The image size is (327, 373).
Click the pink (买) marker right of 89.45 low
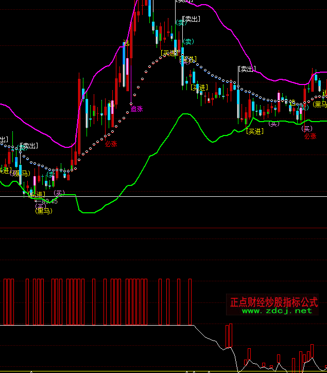point(60,193)
